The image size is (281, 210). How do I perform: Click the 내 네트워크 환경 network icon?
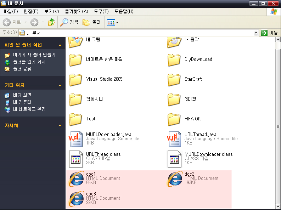coord(7,109)
